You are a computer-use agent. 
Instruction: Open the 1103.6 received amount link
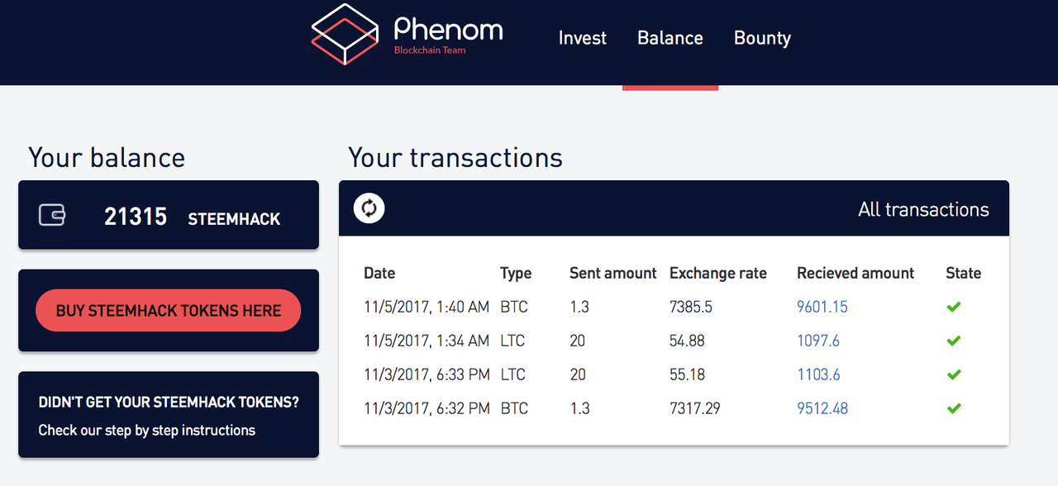point(818,374)
